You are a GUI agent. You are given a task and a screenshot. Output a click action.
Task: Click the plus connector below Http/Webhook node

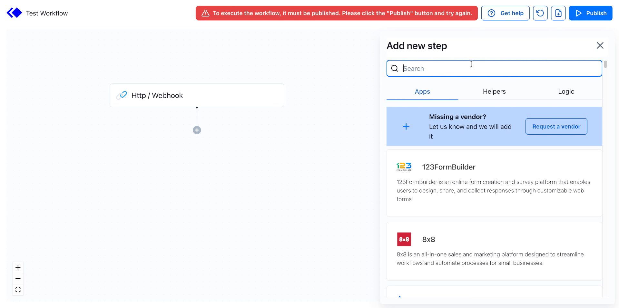tap(197, 130)
